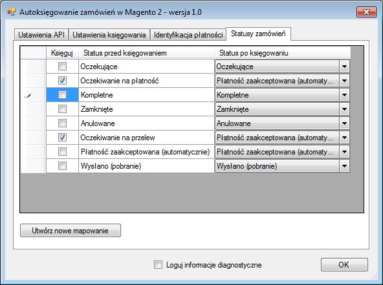Select the Oczekiwanie na płatność cell
383x285 pixels.
click(x=146, y=81)
